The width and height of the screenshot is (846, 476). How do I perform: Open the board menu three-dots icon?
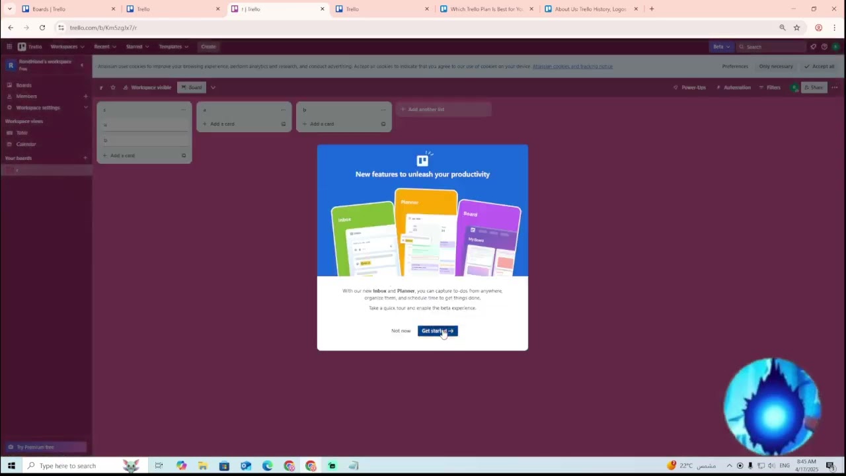click(835, 87)
